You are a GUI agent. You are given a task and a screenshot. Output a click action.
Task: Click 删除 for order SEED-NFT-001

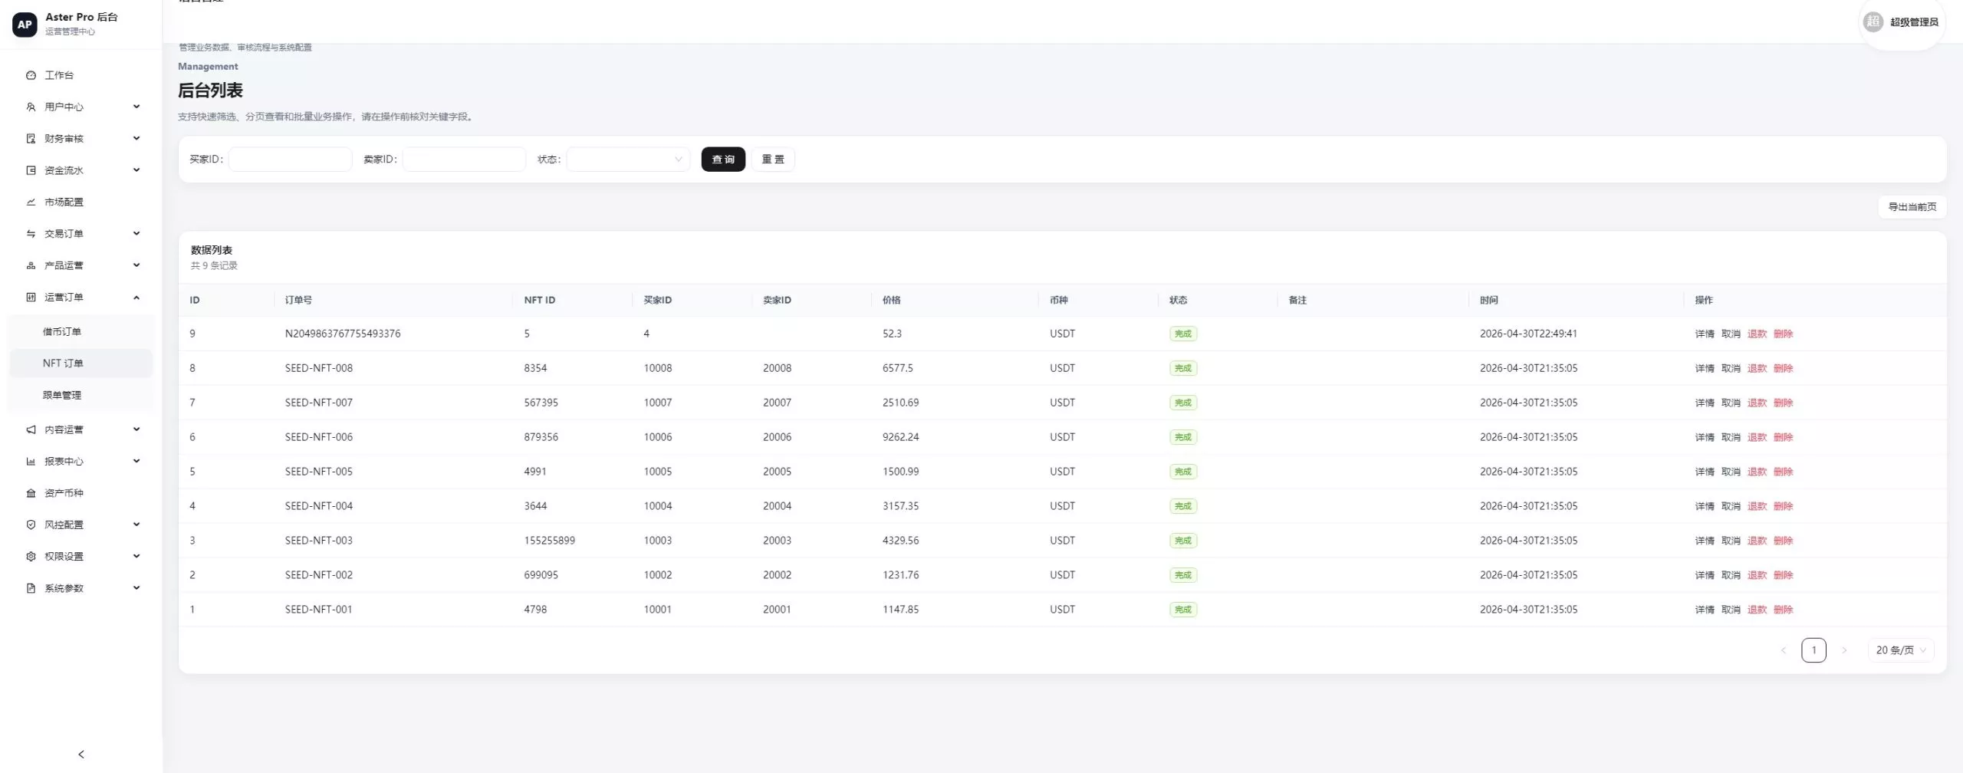pyautogui.click(x=1783, y=610)
